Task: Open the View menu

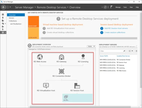Action: 131,7
